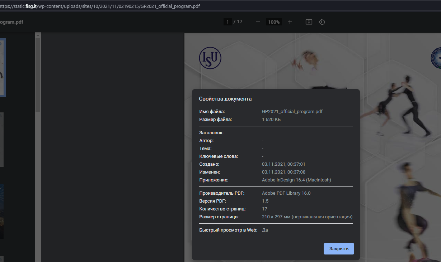441x262 pixels.
Task: Click the document title in the PDF toolbar
Action: pyautogui.click(x=11, y=22)
